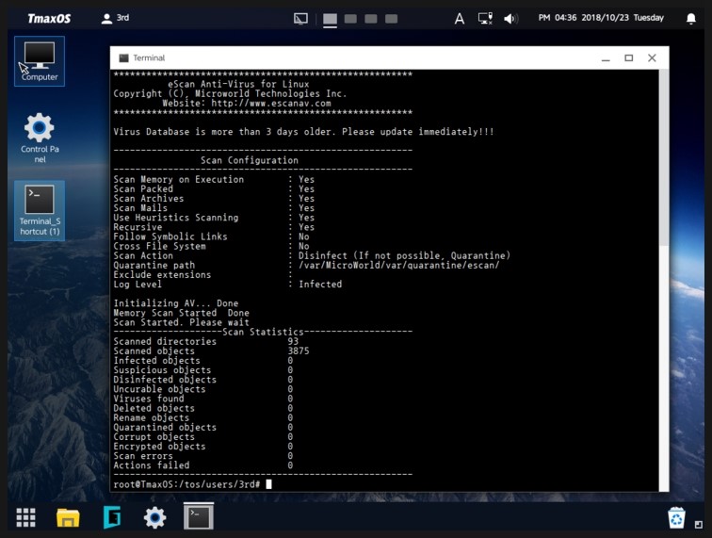Image resolution: width=712 pixels, height=538 pixels.
Task: Click the 'Viruses found' row
Action: (203, 399)
